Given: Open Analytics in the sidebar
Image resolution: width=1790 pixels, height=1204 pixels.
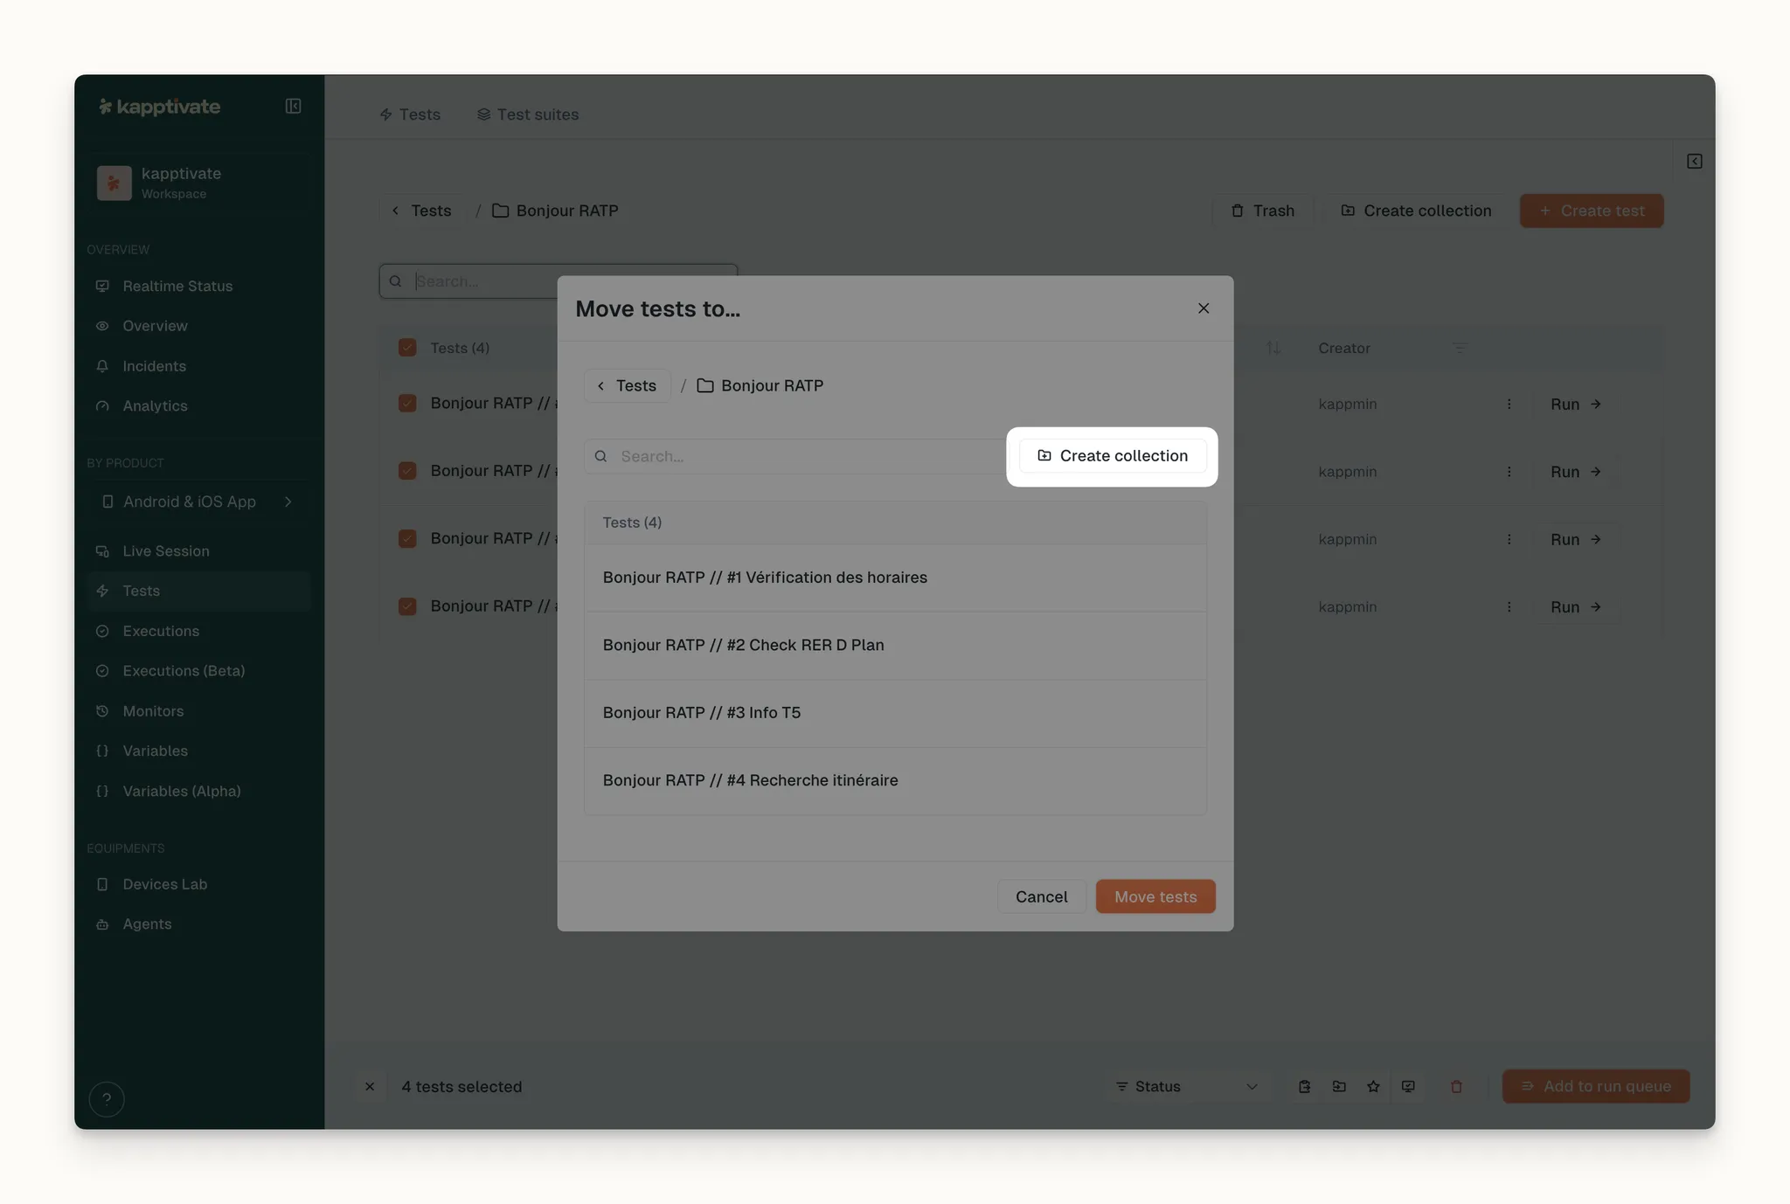Looking at the screenshot, I should (199, 405).
